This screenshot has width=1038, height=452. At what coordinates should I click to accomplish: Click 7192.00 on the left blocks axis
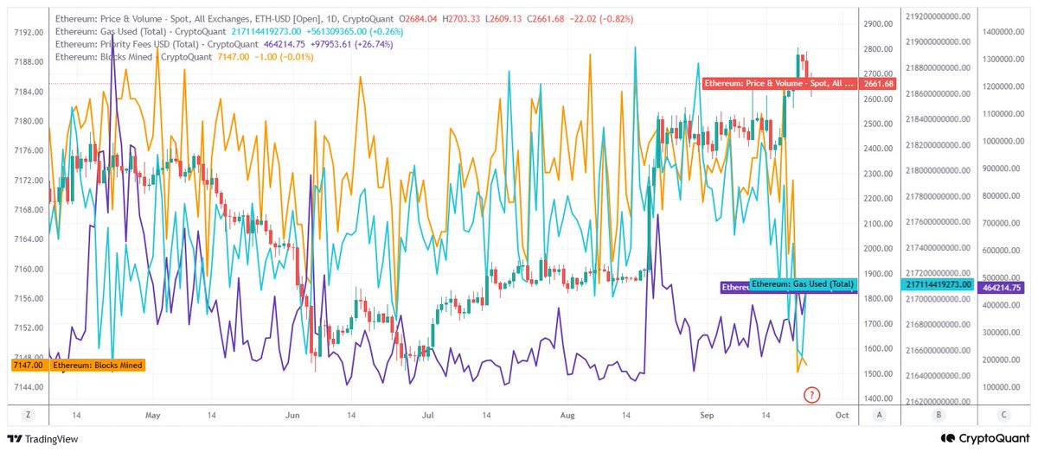(29, 32)
